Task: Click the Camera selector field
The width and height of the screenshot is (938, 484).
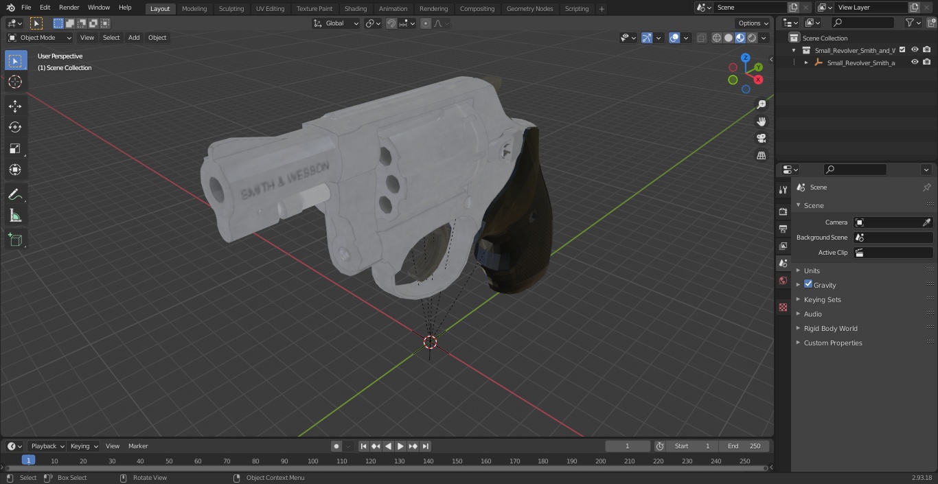Action: pyautogui.click(x=893, y=222)
